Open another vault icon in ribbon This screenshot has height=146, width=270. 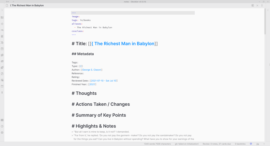2,120
